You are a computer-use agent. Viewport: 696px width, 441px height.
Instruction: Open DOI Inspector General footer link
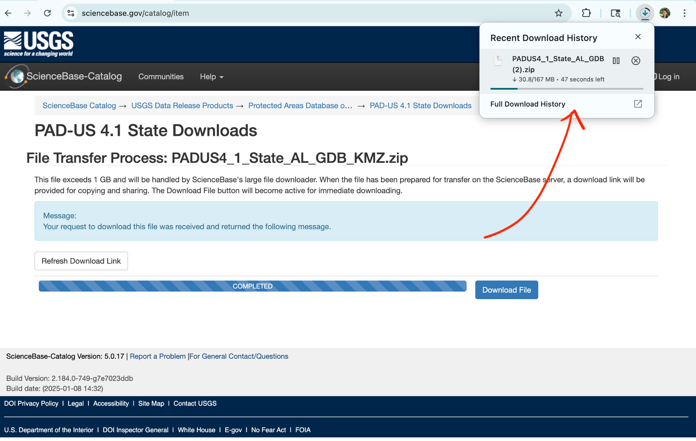click(x=136, y=430)
